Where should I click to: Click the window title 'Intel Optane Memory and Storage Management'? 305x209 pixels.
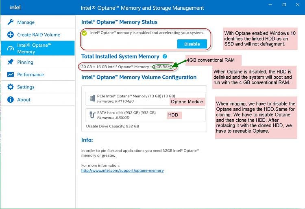(142, 8)
